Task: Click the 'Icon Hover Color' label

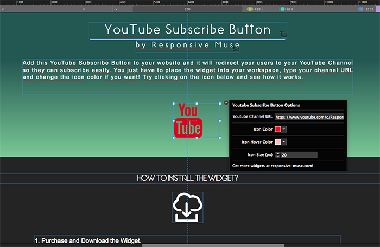Action: pyautogui.click(x=257, y=142)
